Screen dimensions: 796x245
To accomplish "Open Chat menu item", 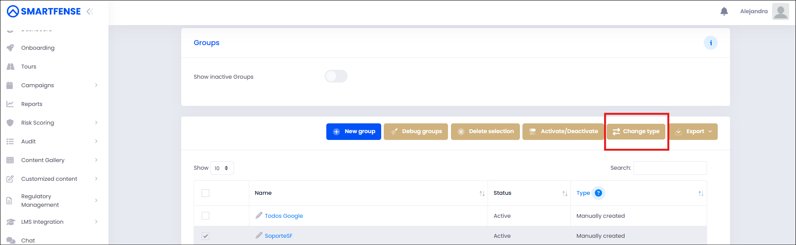I will pyautogui.click(x=28, y=240).
